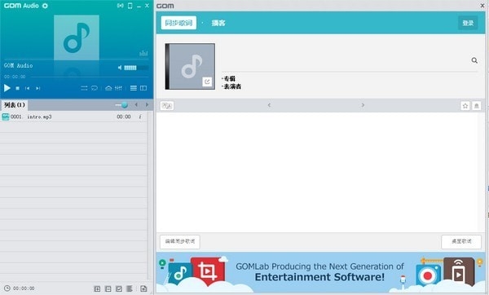Toggle shuffle playback mode icon

(84, 88)
